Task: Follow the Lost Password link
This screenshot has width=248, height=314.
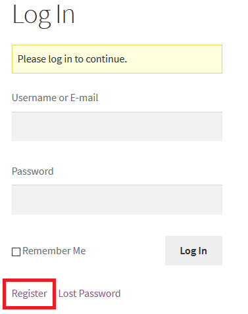Action: click(89, 294)
